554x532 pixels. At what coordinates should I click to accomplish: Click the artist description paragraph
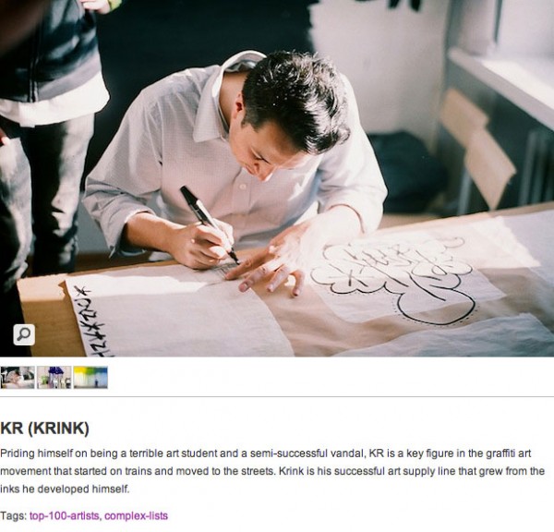coord(272,471)
